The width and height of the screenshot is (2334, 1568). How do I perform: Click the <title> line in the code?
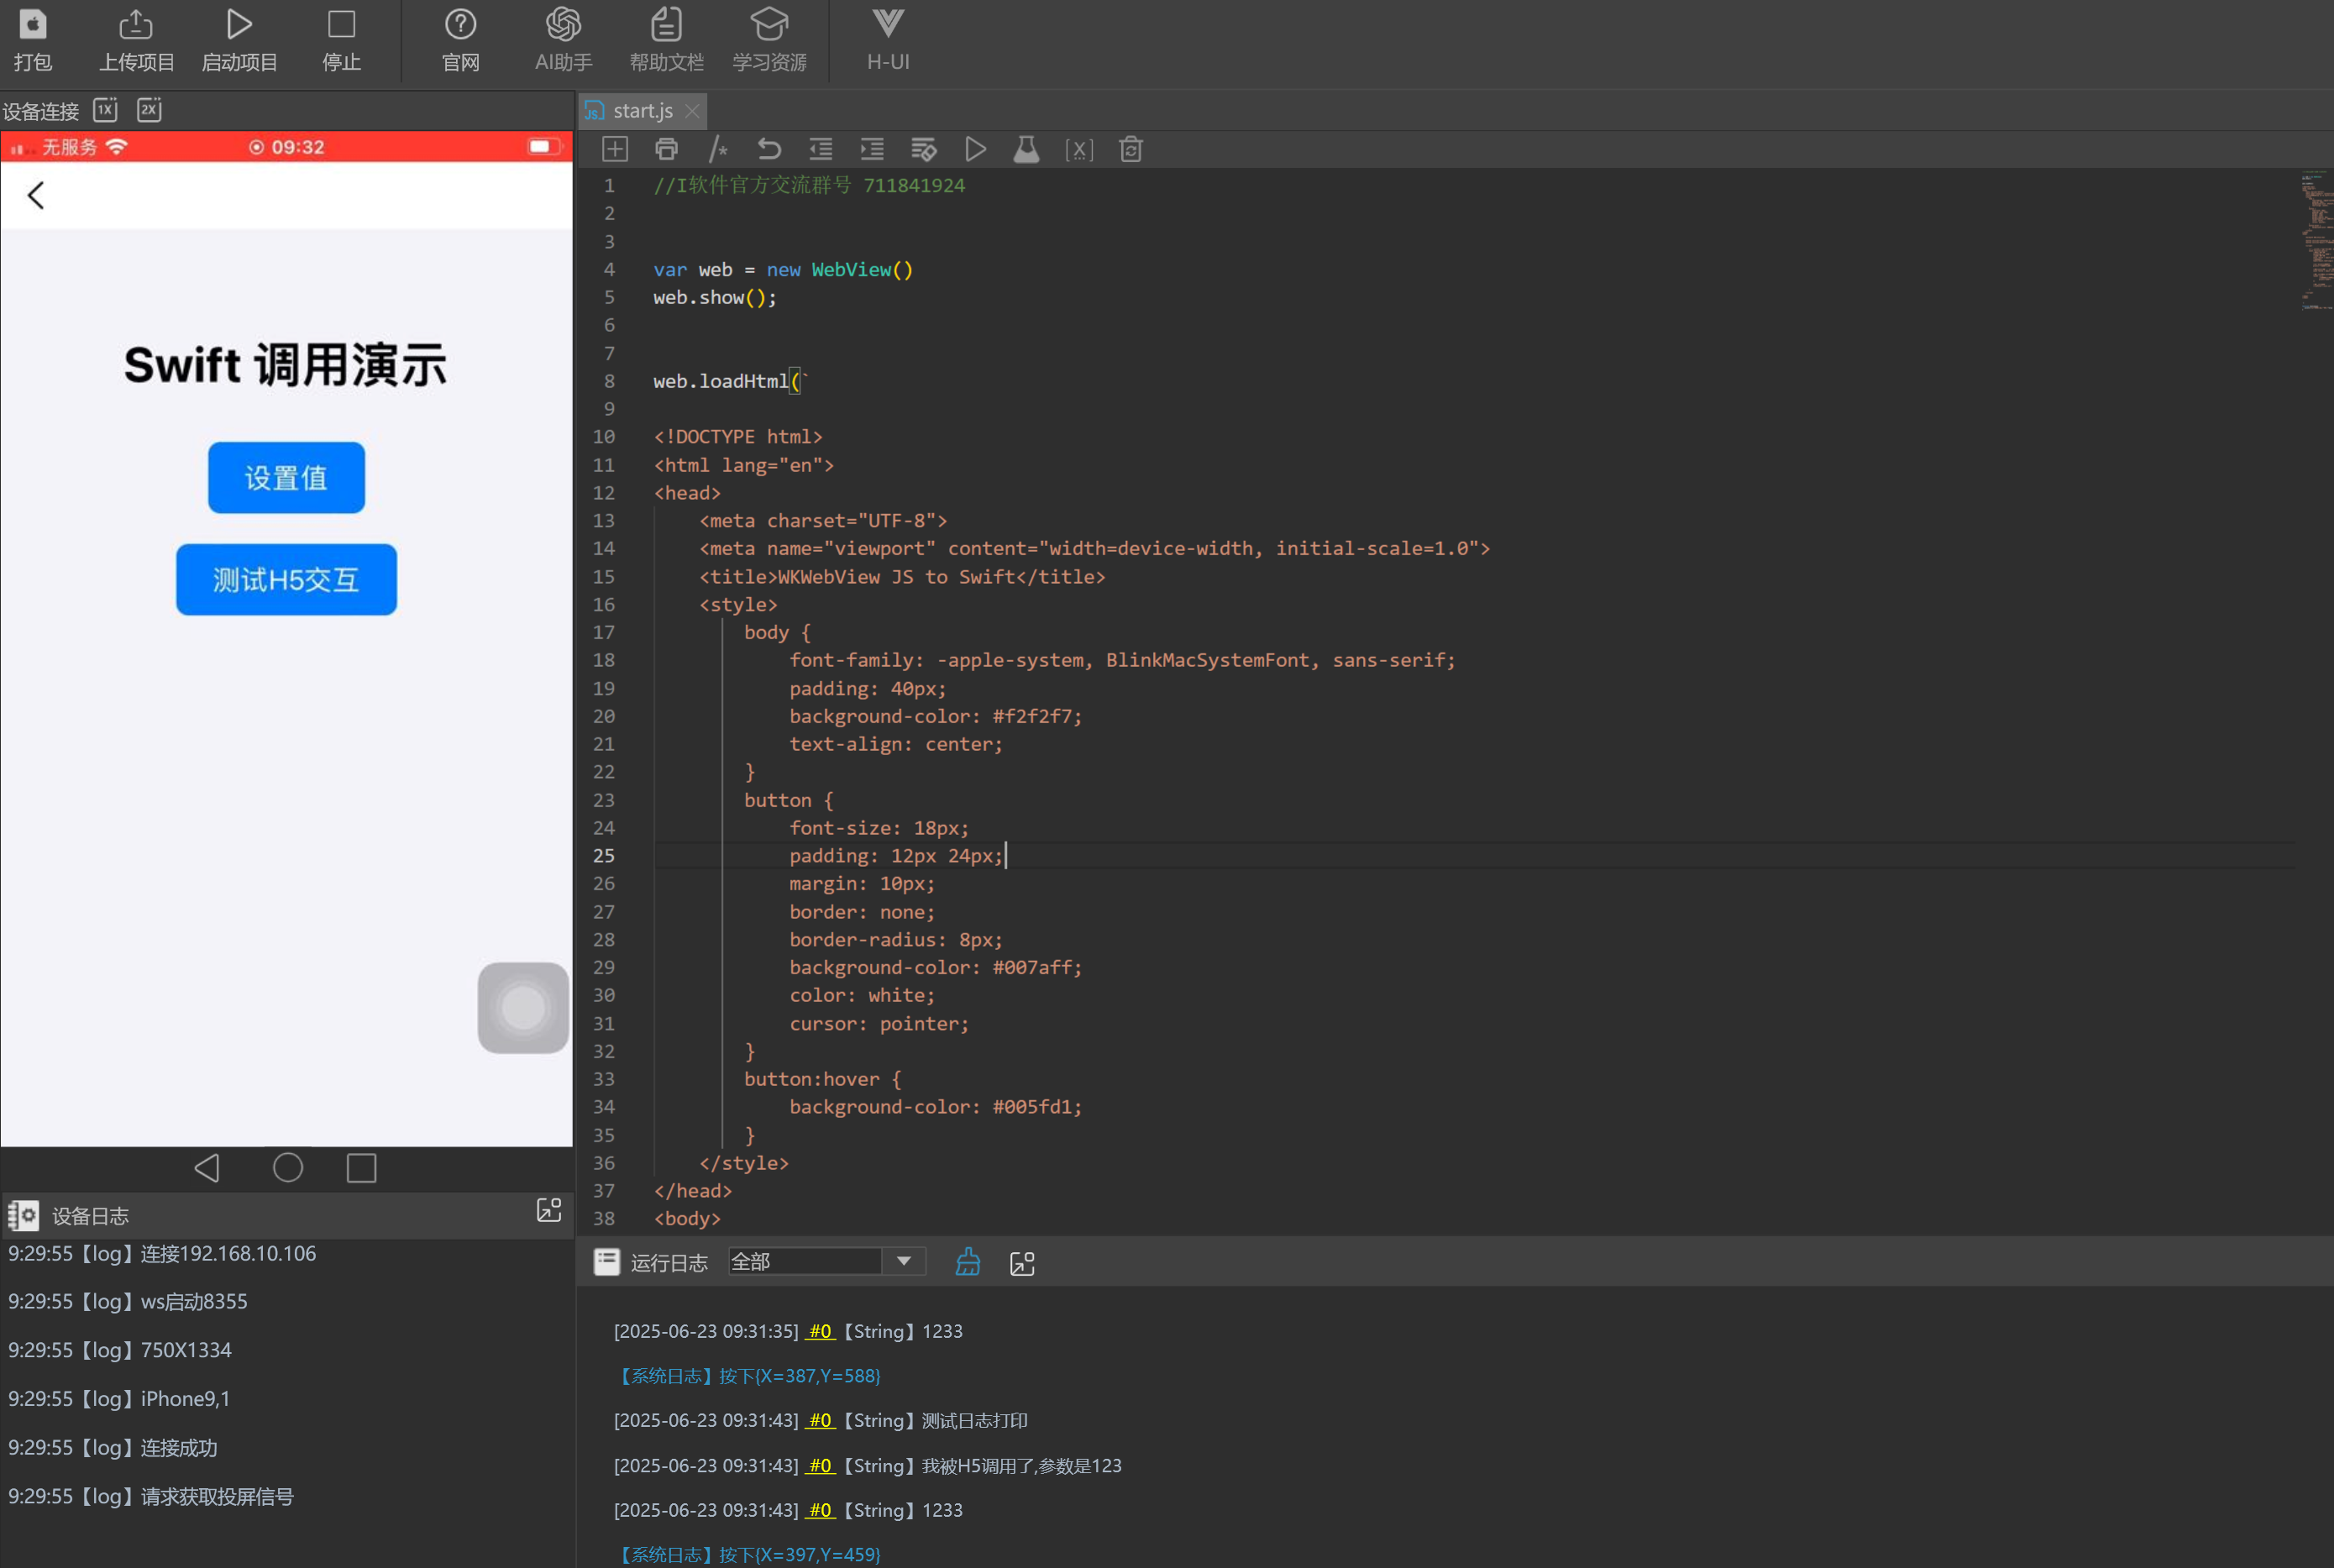pyautogui.click(x=902, y=577)
